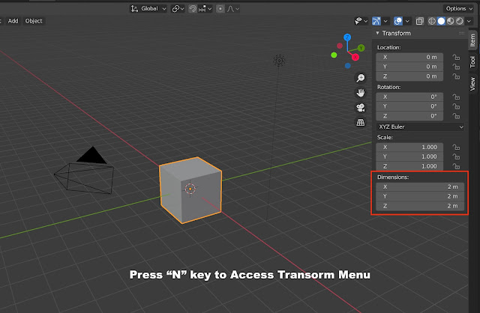Lock the Scale Z value

[x=456, y=166]
